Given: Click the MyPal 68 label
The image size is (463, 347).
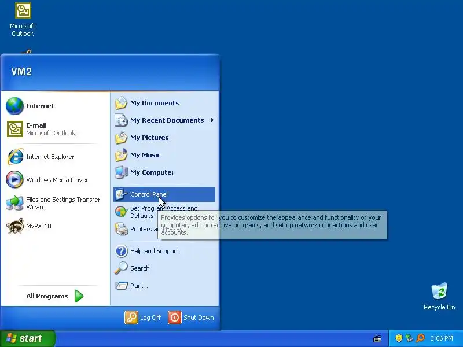Looking at the screenshot, I should pos(39,226).
